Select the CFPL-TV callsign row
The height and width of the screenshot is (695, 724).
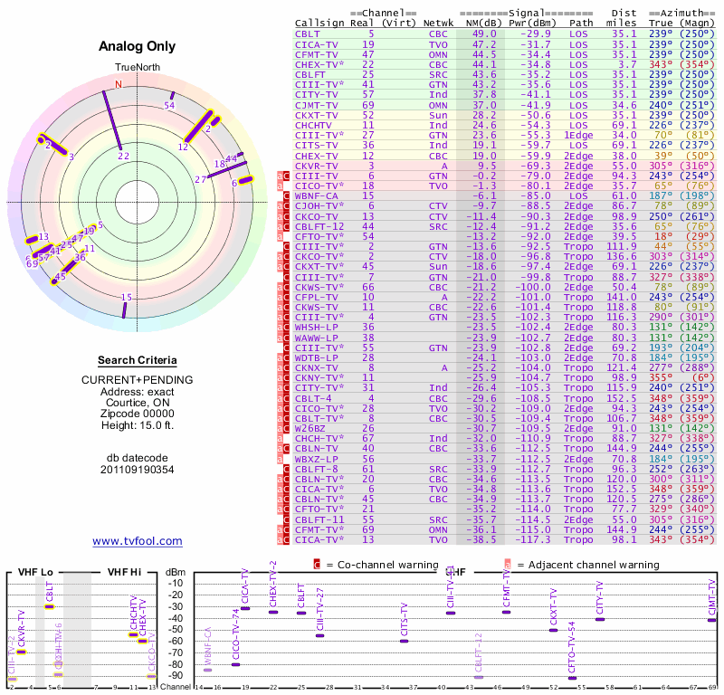(316, 297)
